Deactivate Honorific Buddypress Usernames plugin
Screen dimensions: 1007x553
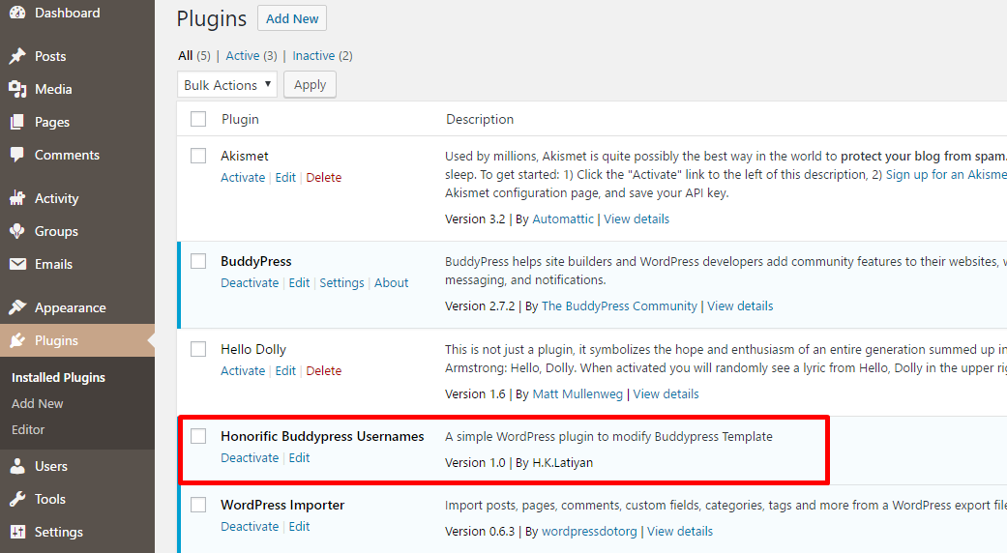point(250,458)
